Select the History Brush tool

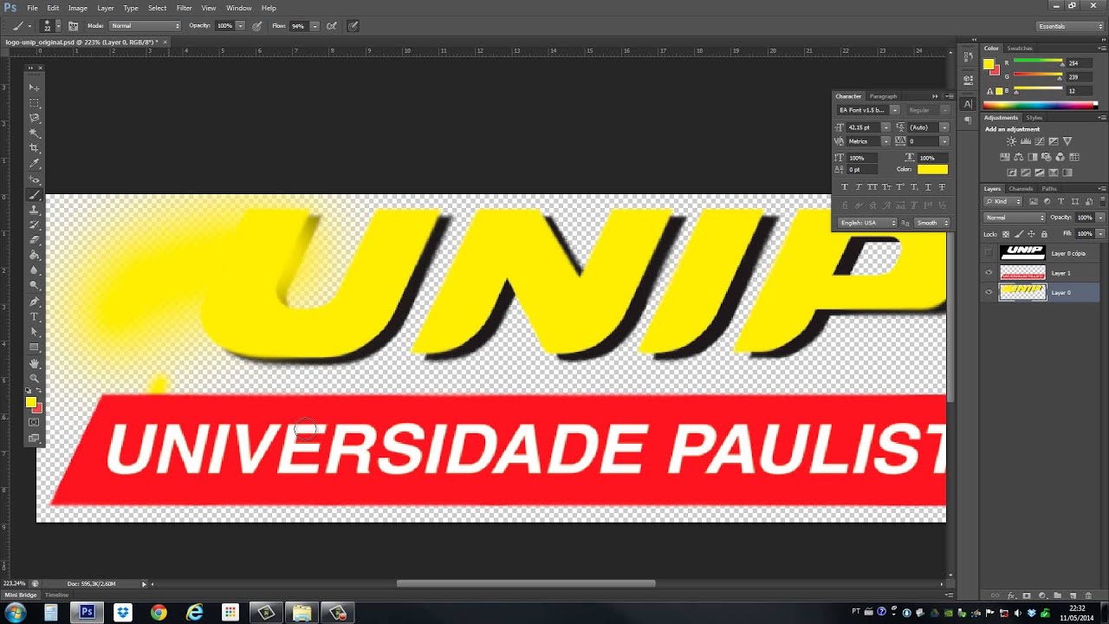(35, 225)
